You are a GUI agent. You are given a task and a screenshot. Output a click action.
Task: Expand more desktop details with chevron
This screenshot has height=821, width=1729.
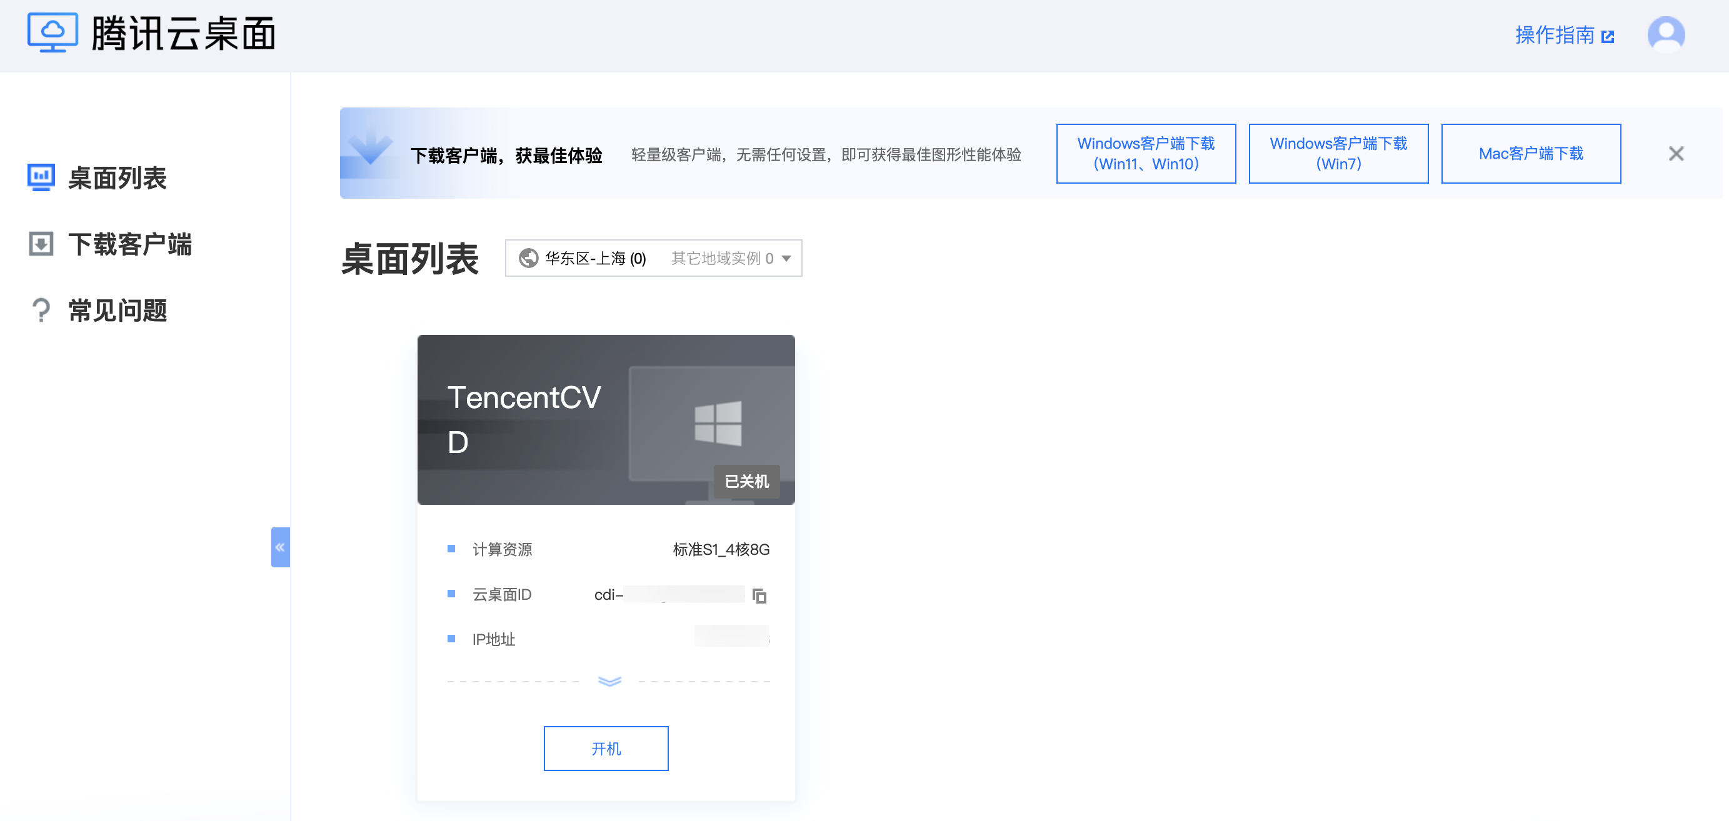(609, 682)
